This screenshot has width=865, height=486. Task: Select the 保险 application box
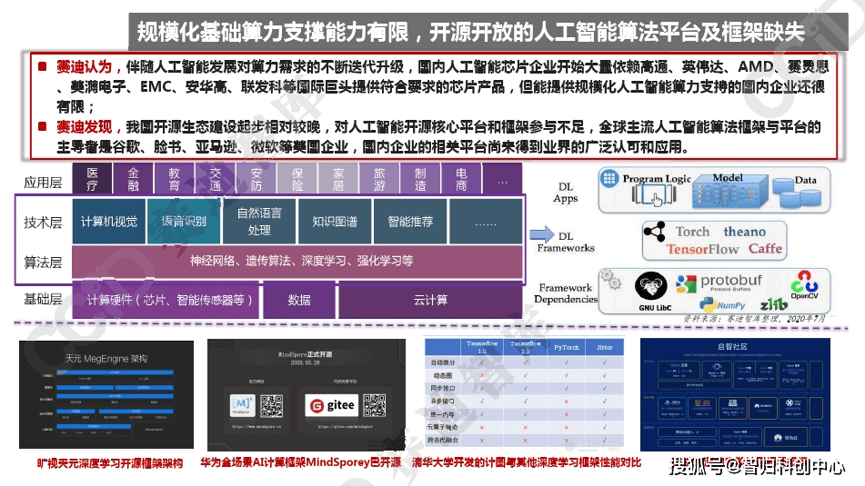tap(297, 178)
